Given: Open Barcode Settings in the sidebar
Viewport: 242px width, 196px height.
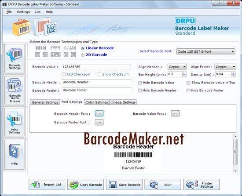Looking at the screenshot, I should coord(15,58).
